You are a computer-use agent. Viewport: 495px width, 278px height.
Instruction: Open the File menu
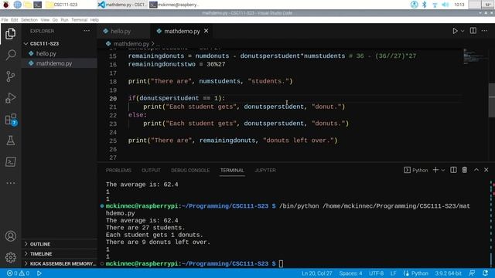coord(5,20)
